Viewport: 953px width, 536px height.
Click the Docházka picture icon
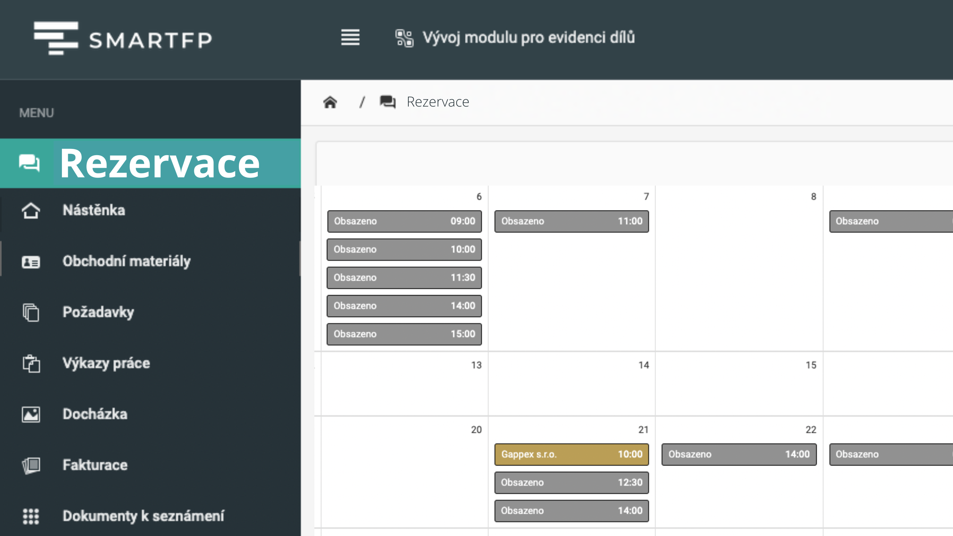tap(31, 414)
